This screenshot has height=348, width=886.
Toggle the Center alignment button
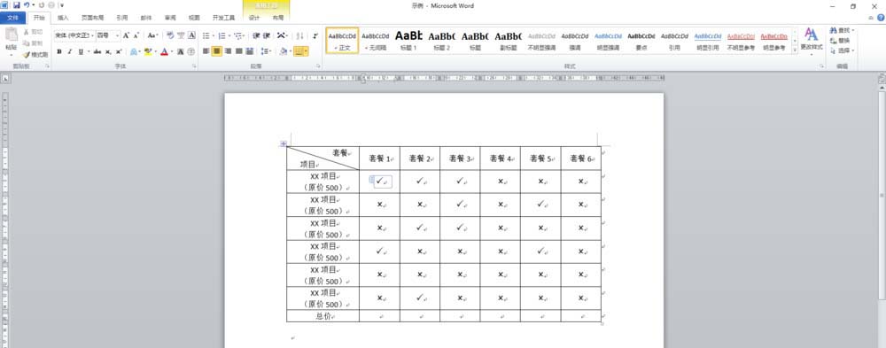tap(217, 51)
